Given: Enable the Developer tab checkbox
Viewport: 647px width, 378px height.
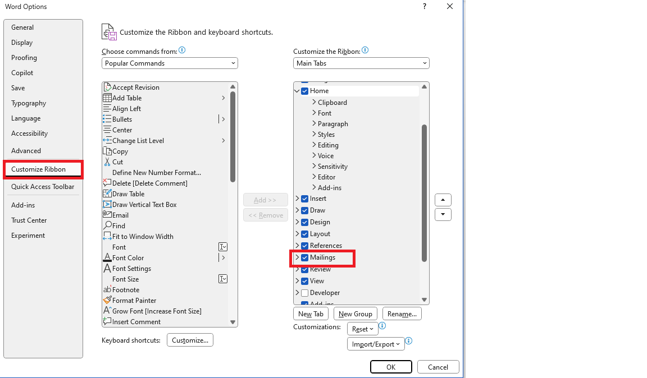Looking at the screenshot, I should click(304, 292).
